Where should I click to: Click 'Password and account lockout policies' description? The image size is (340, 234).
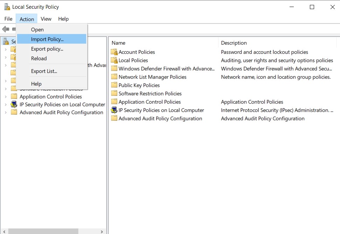pos(264,52)
